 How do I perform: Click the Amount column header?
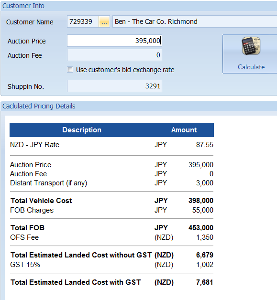tap(184, 130)
